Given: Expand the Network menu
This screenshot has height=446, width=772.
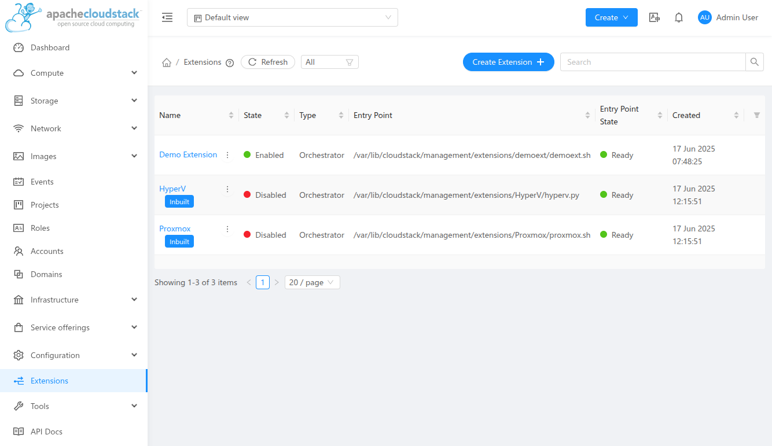Looking at the screenshot, I should [73, 128].
